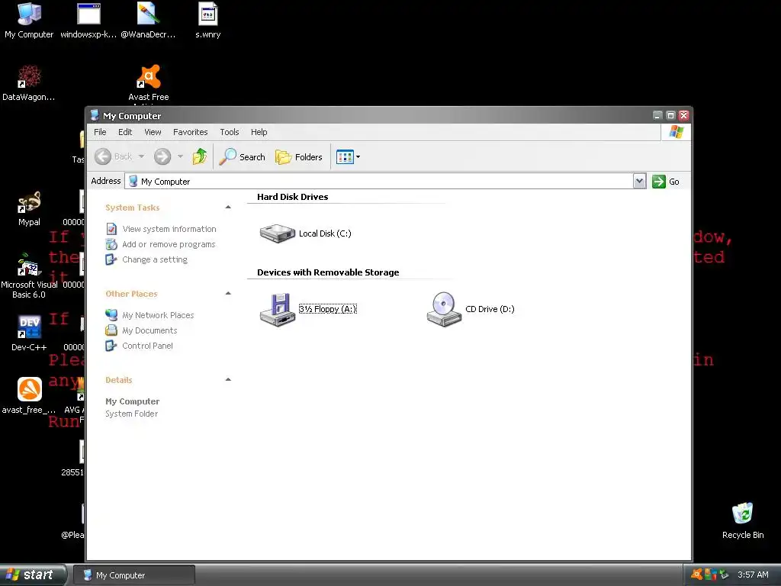Select the s.wnry file on desktop
This screenshot has height=586, width=781.
[x=207, y=14]
